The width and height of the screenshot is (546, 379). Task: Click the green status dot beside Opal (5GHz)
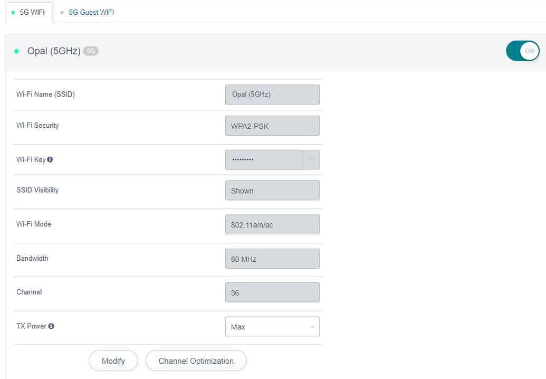click(16, 51)
